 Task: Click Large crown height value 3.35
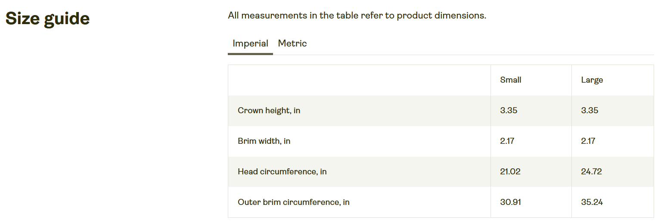click(x=590, y=111)
